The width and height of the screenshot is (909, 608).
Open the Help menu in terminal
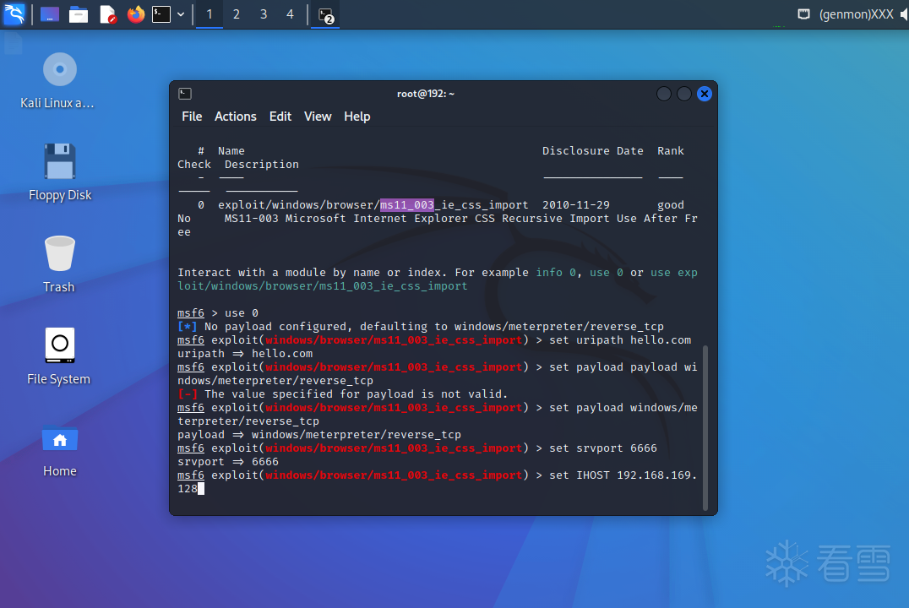(357, 117)
